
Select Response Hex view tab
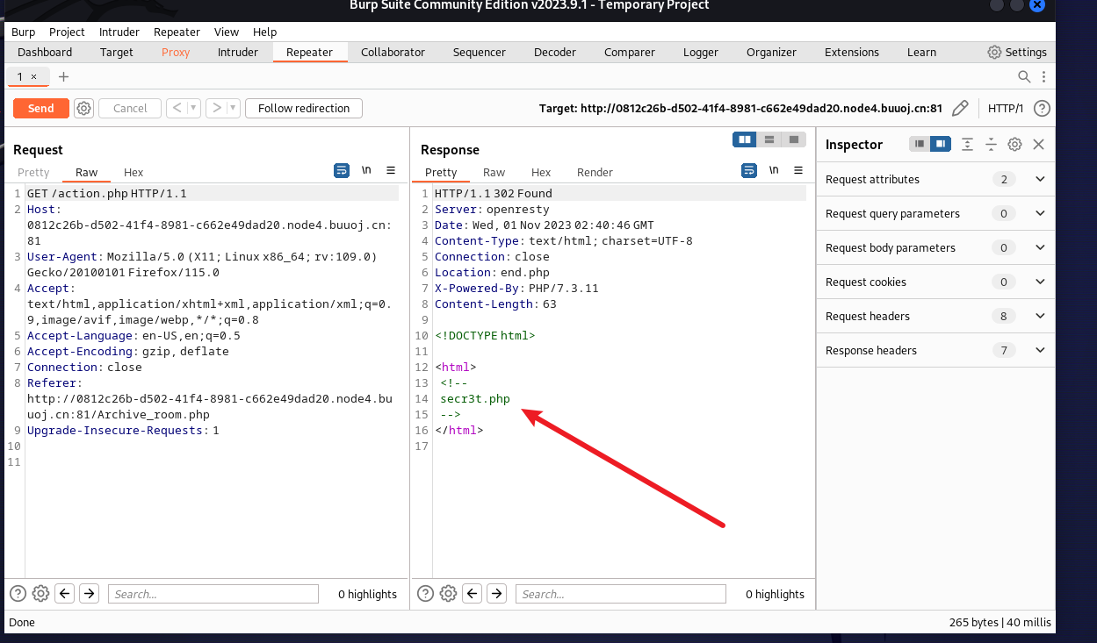coord(541,172)
